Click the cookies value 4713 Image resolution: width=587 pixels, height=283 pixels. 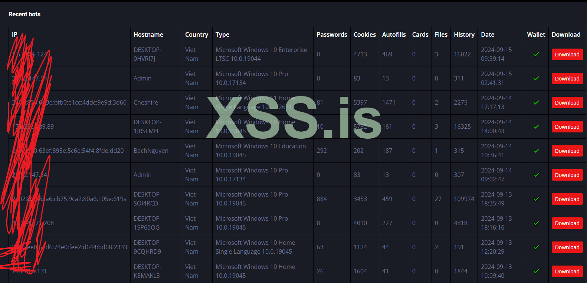360,54
